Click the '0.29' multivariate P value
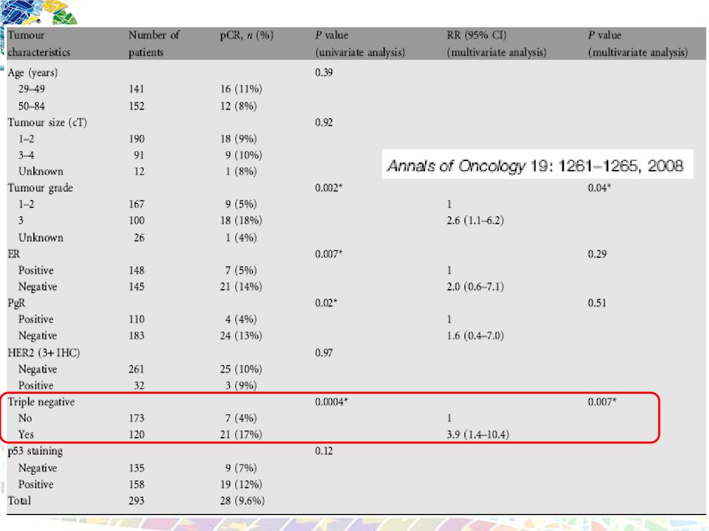Screen dimensions: 709x531 [x=597, y=254]
